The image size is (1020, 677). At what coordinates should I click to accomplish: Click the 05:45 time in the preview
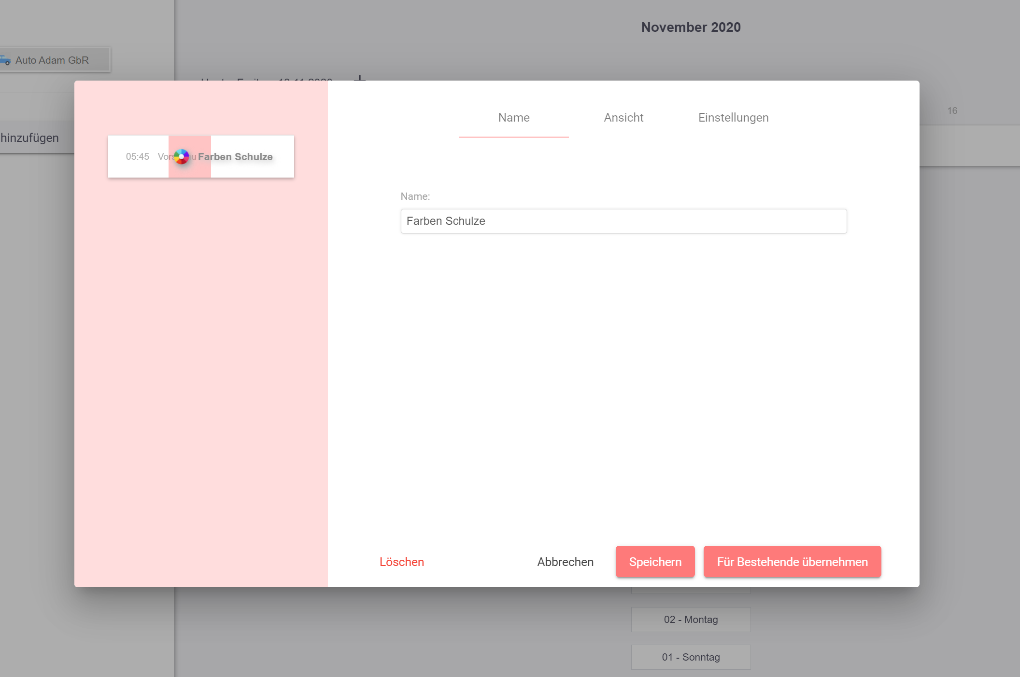coord(138,157)
